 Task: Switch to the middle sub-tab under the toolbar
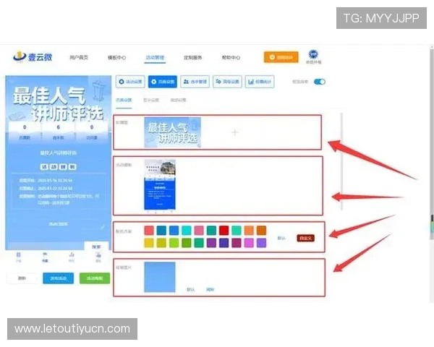[x=151, y=100]
